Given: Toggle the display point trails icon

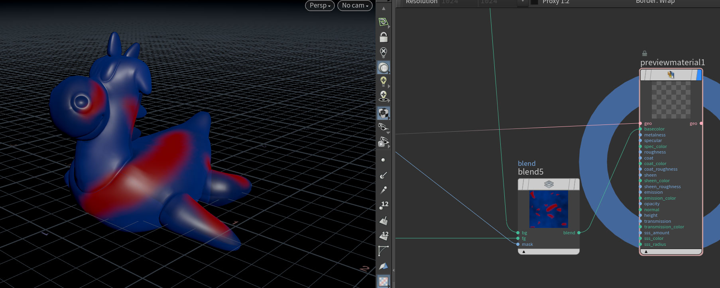Looking at the screenshot, I should (384, 190).
